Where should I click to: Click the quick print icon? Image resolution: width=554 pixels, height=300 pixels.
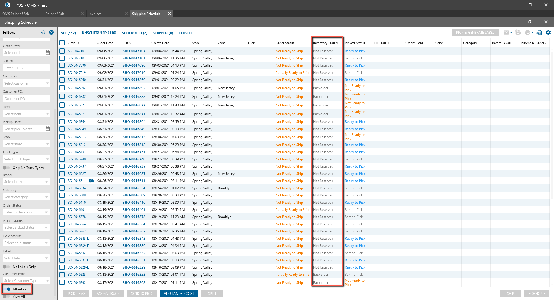click(518, 33)
